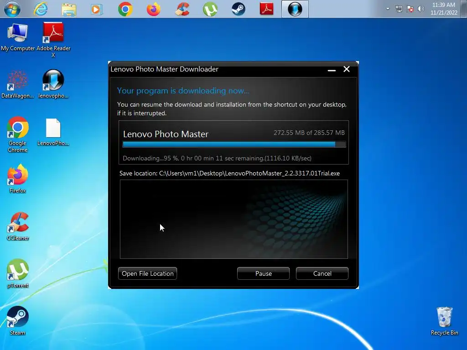The width and height of the screenshot is (467, 350).
Task: Show hidden system tray icons
Action: click(388, 9)
